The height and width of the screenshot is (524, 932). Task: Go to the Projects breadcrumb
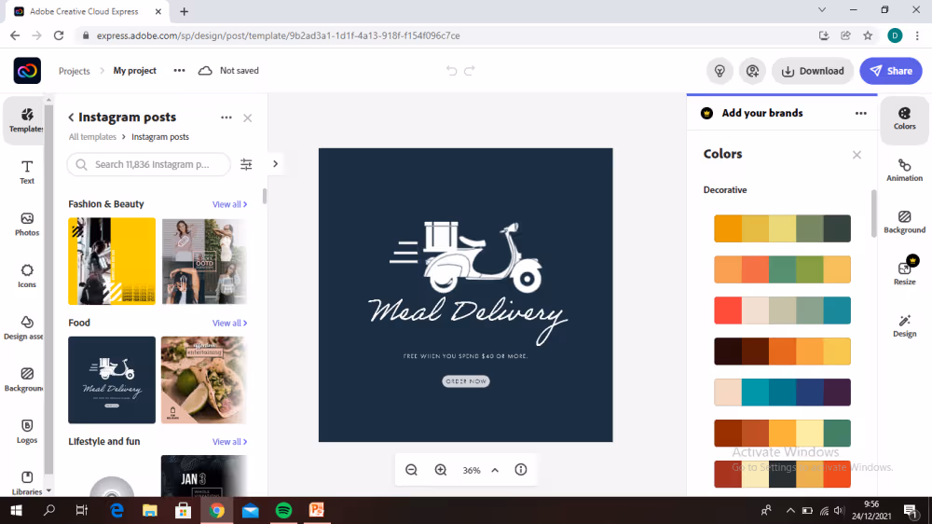(x=74, y=71)
